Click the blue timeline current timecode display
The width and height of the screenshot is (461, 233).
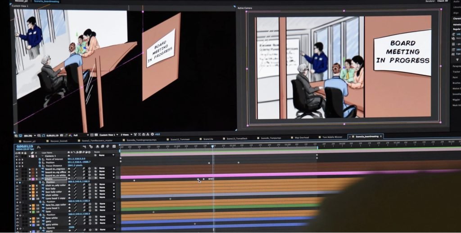click(x=25, y=146)
